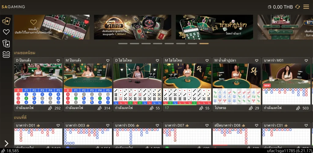
Task: Favorite the D ไฮโลไทย table
Action: coord(157,60)
